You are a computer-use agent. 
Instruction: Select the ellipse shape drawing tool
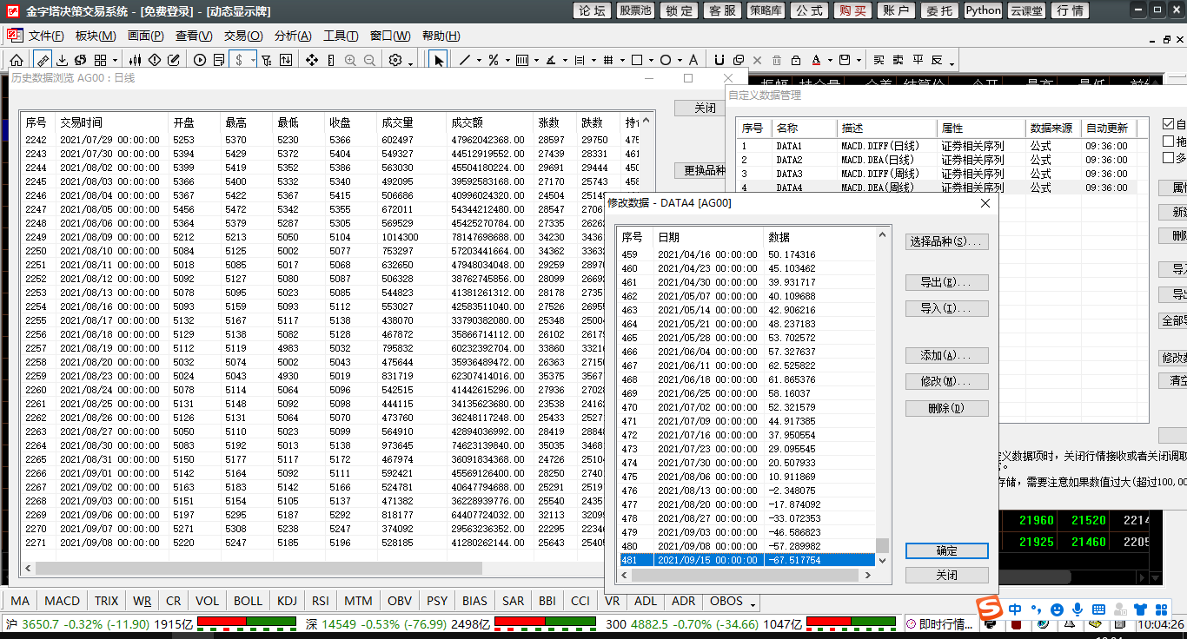pyautogui.click(x=666, y=60)
